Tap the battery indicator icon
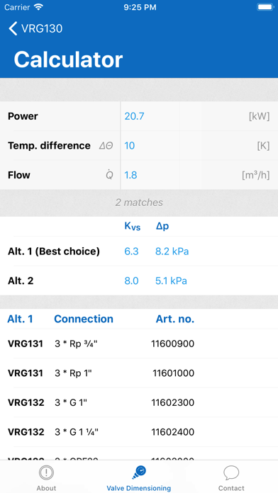The width and height of the screenshot is (278, 493). click(265, 7)
